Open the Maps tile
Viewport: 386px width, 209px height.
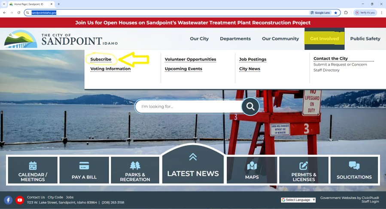(x=252, y=170)
